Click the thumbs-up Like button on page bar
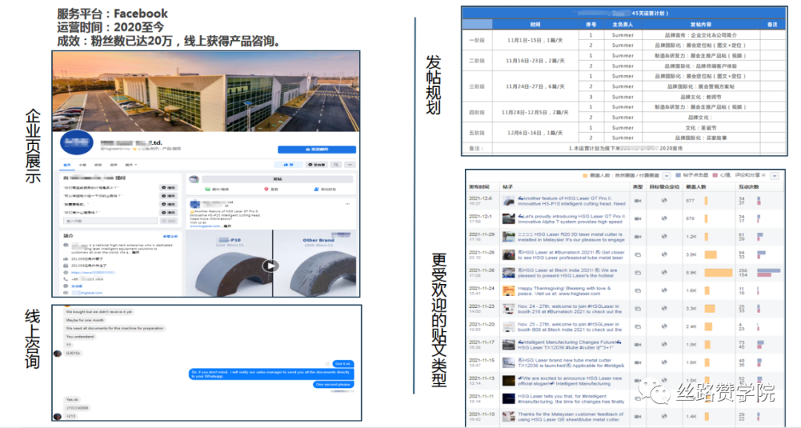801x428 pixels. click(288, 165)
